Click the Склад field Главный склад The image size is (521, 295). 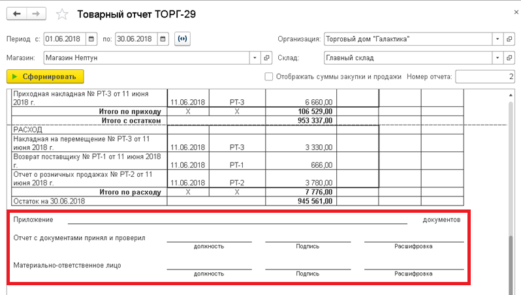coord(408,58)
